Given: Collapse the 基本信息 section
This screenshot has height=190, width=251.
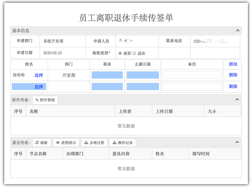Looking at the screenshot, I should [237, 30].
